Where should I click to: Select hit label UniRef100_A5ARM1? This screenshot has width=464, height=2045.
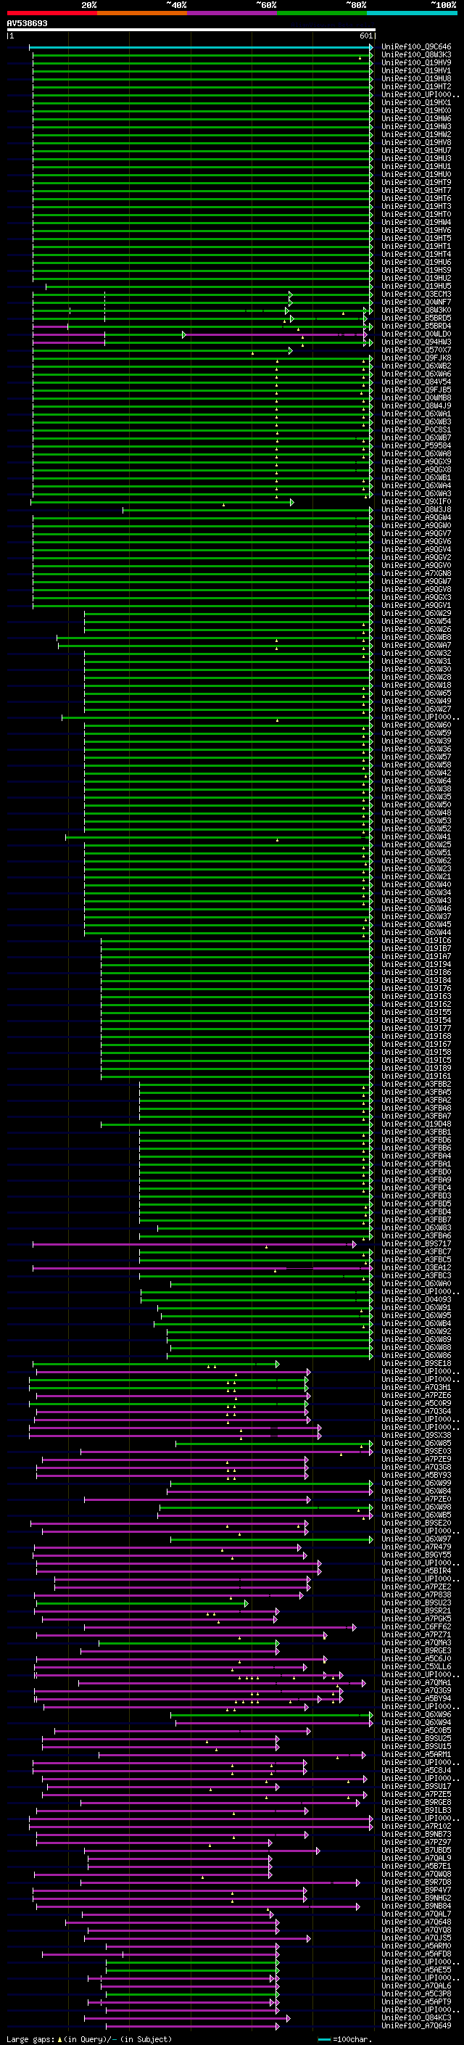[416, 1754]
